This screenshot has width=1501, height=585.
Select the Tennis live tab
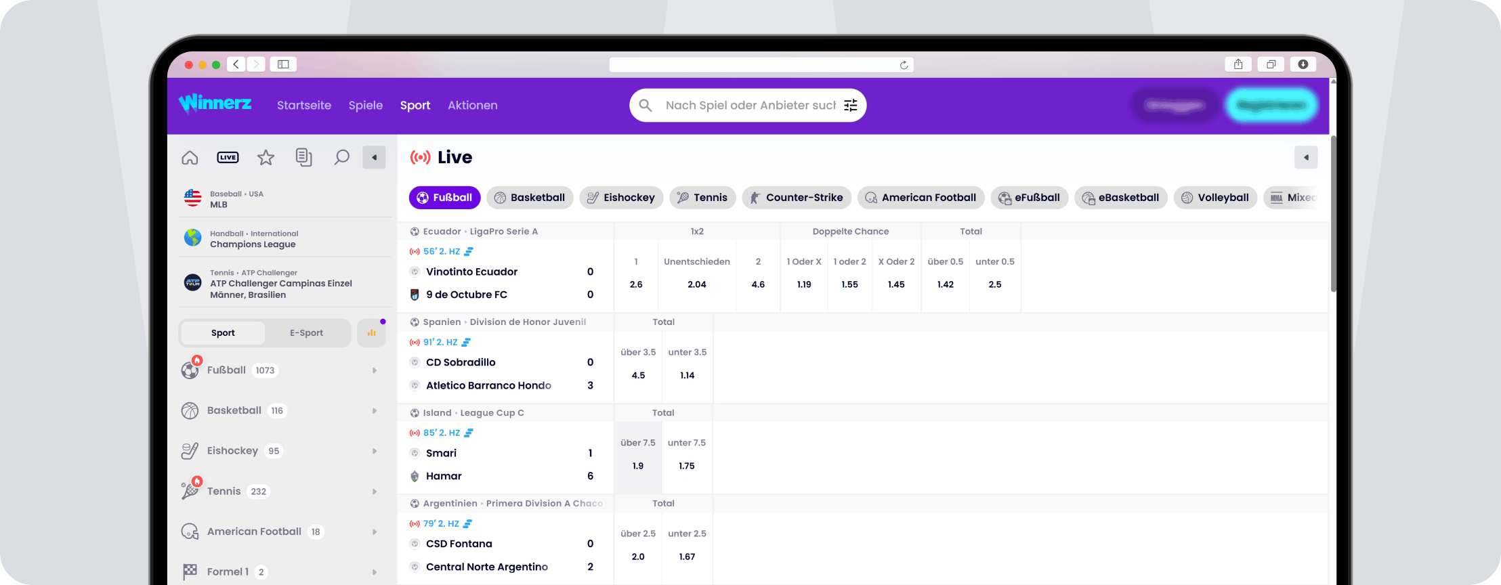click(702, 198)
